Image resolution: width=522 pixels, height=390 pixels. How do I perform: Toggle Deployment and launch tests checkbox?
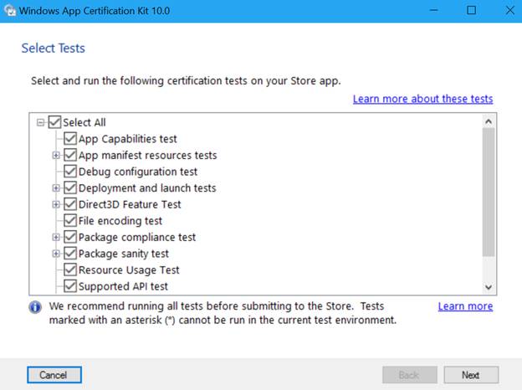70,187
